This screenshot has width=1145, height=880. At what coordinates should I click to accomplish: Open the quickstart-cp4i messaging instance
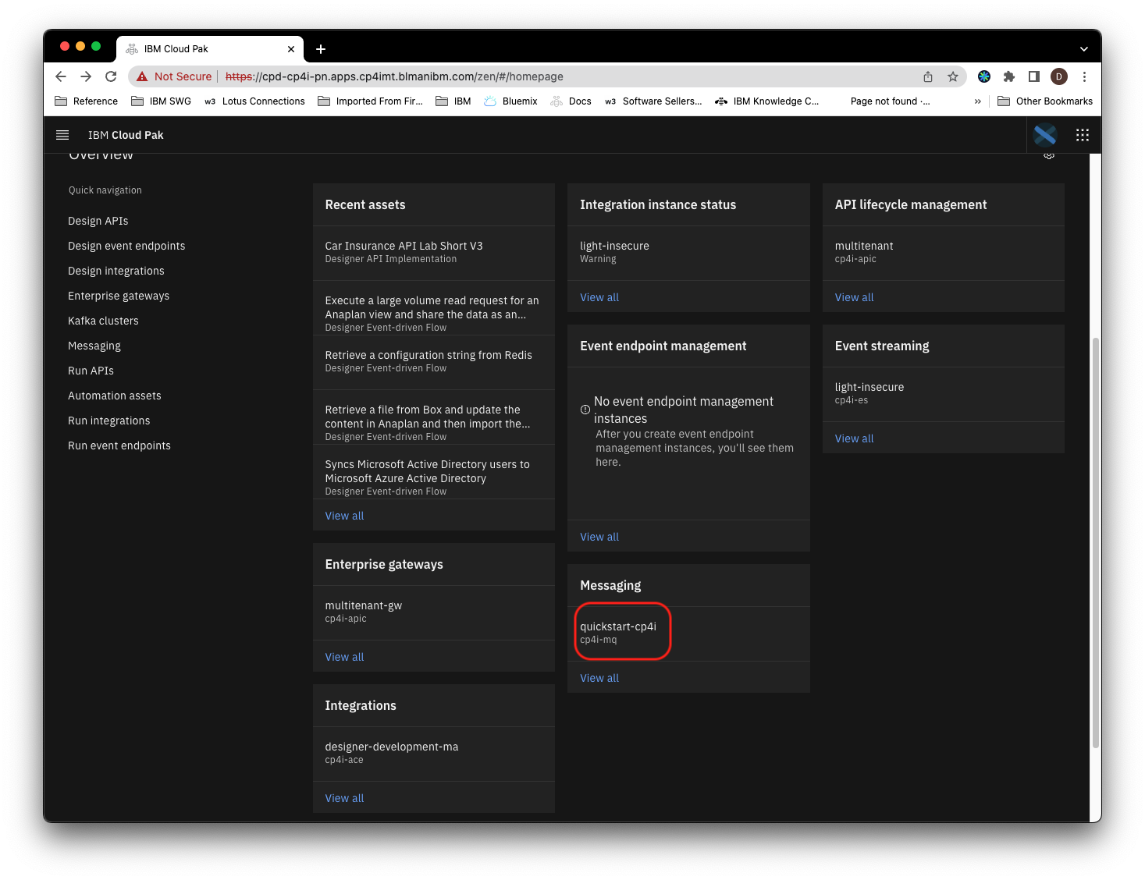(688, 633)
